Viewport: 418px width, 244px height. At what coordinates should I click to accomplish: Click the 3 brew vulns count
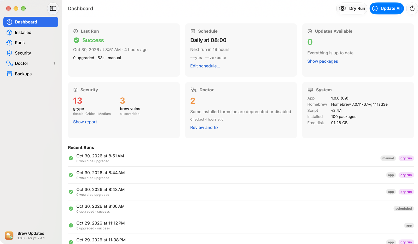pyautogui.click(x=123, y=101)
